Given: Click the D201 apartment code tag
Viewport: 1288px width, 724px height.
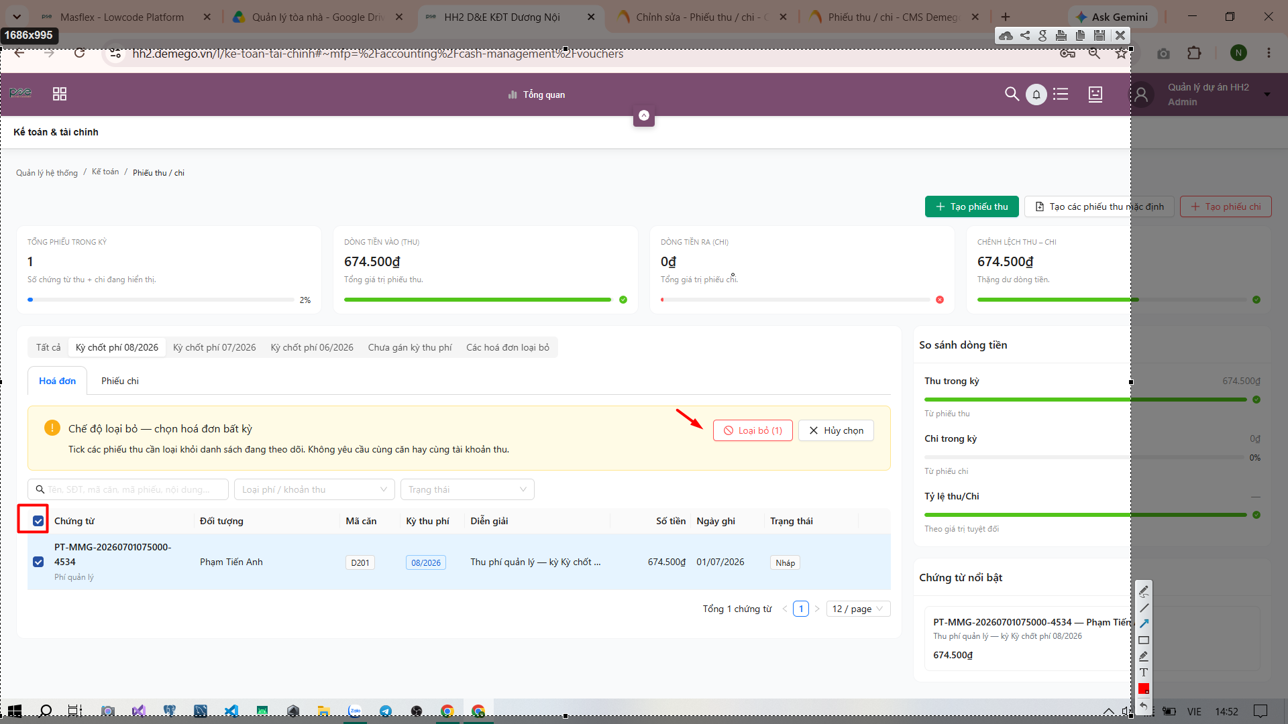Looking at the screenshot, I should click(360, 562).
